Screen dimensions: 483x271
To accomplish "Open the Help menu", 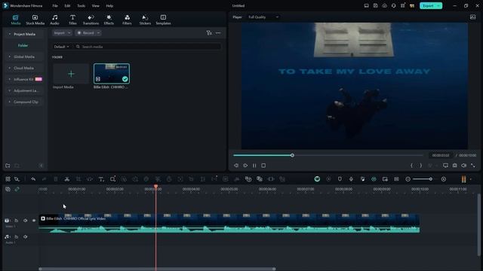I will click(109, 5).
